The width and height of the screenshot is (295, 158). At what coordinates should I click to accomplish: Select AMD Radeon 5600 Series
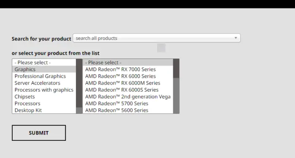tap(128, 110)
